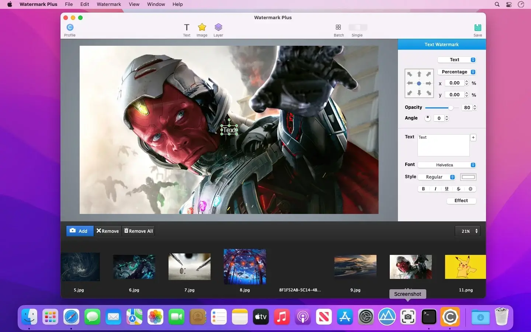Align watermark to top-right with arrow
The width and height of the screenshot is (531, 332).
[x=428, y=74]
